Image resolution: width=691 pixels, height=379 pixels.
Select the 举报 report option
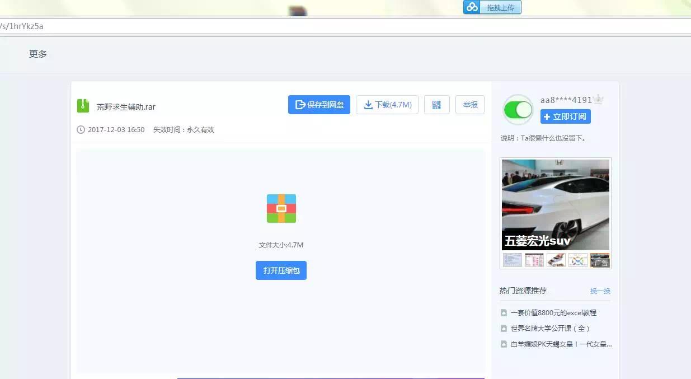(470, 105)
